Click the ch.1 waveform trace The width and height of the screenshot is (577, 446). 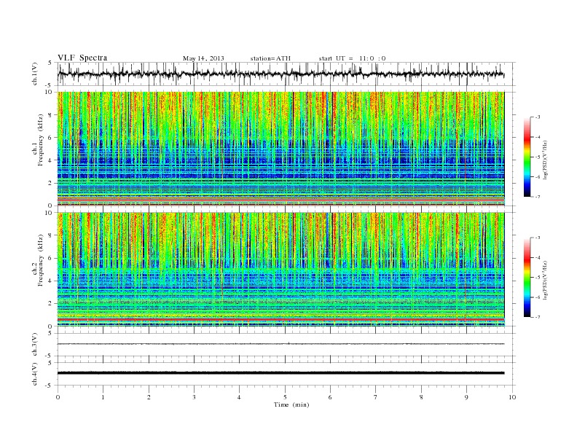pos(280,74)
